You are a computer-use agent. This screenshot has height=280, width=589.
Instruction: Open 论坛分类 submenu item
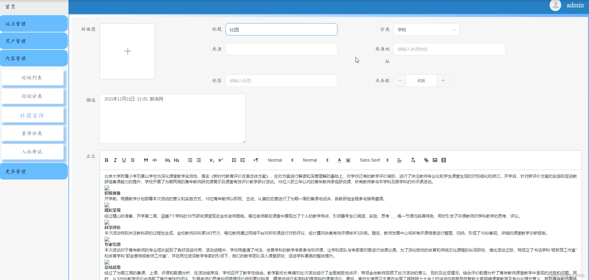tap(32, 96)
